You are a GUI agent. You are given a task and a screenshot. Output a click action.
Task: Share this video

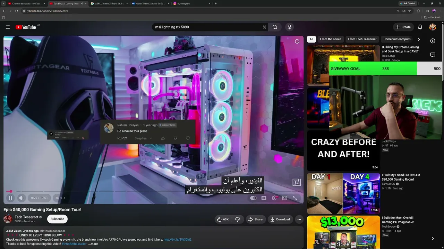tap(255, 219)
